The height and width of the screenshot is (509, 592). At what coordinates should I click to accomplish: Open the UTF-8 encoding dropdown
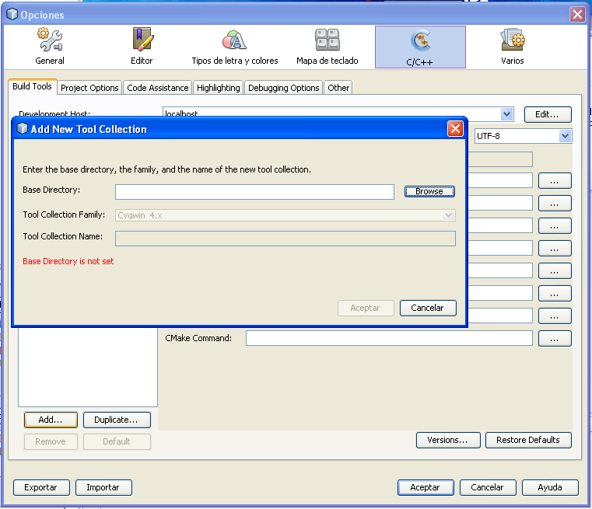(565, 136)
